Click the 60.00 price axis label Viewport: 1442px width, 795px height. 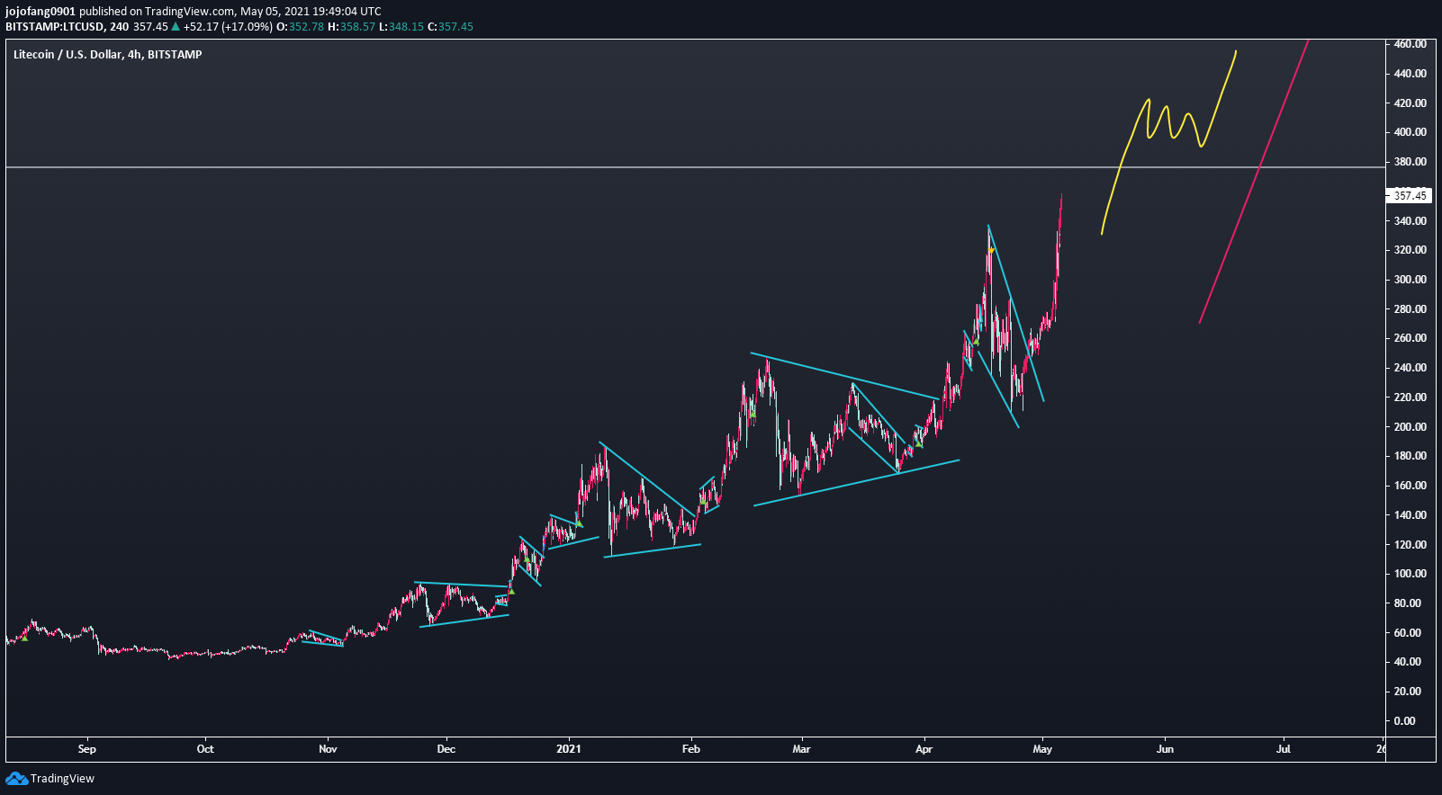pos(1408,633)
